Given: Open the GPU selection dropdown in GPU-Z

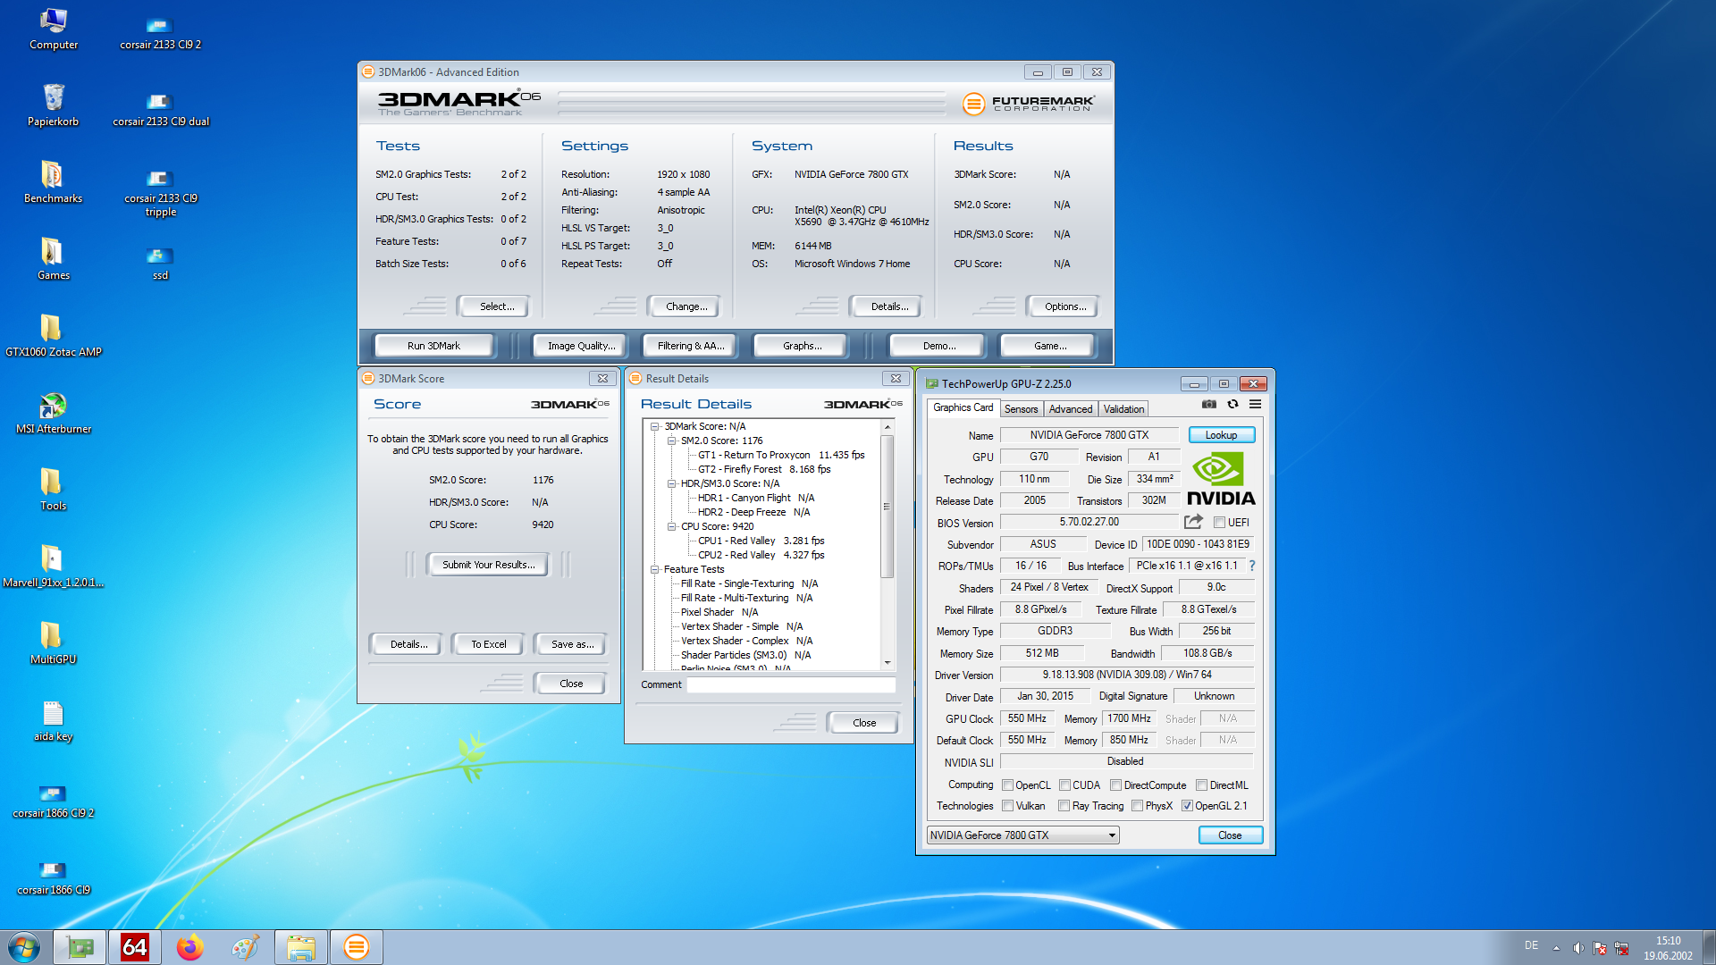Looking at the screenshot, I should point(1112,835).
